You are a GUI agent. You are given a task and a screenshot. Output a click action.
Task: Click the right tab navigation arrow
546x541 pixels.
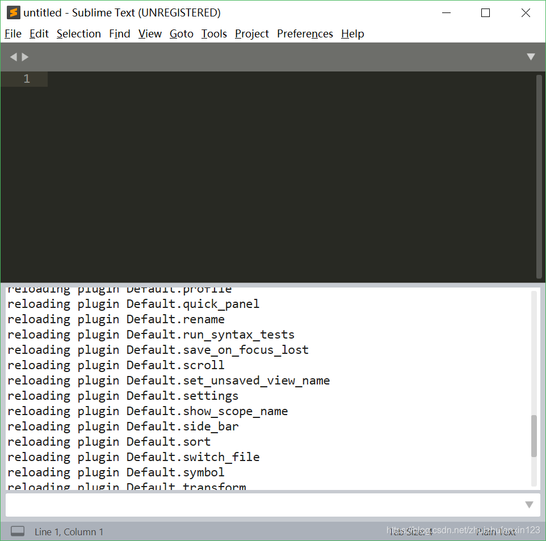coord(25,57)
